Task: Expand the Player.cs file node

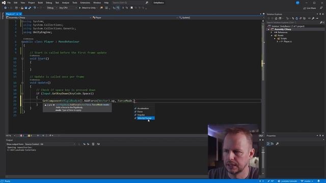Action: coord(278,42)
